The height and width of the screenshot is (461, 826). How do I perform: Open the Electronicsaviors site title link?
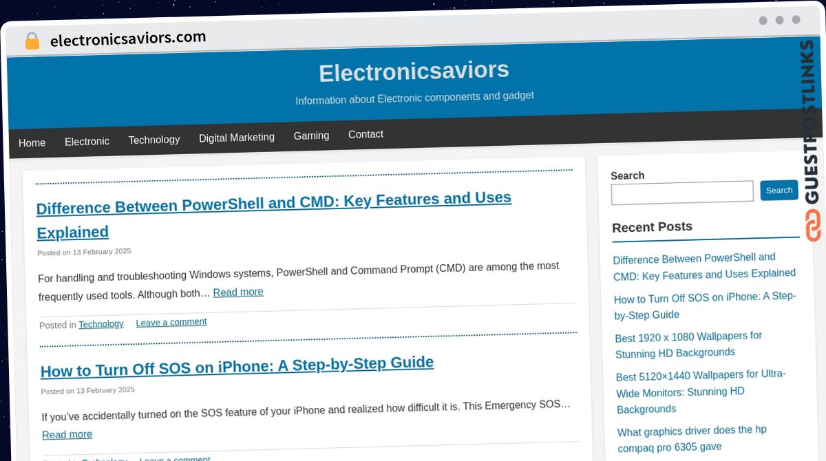[414, 72]
